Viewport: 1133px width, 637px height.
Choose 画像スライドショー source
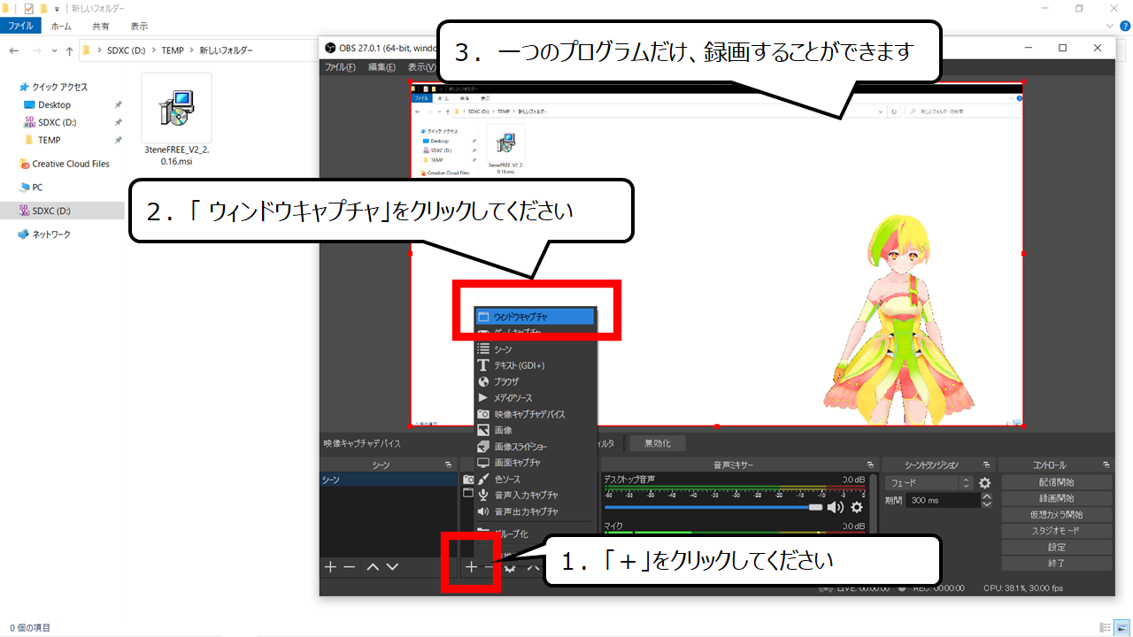tap(535, 447)
